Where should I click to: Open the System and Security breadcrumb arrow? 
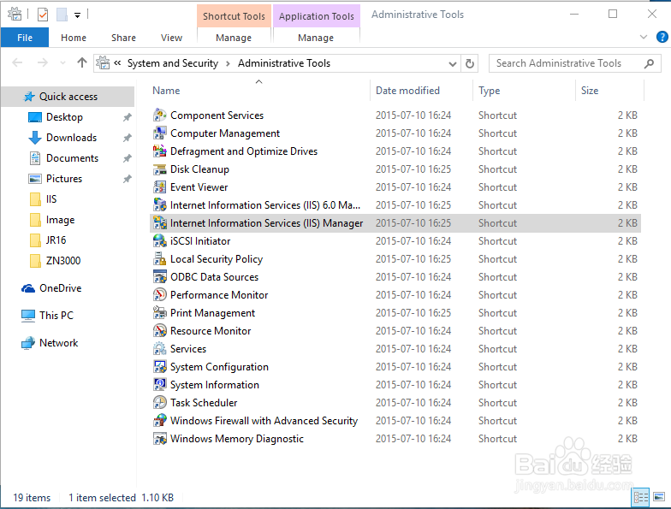point(228,63)
